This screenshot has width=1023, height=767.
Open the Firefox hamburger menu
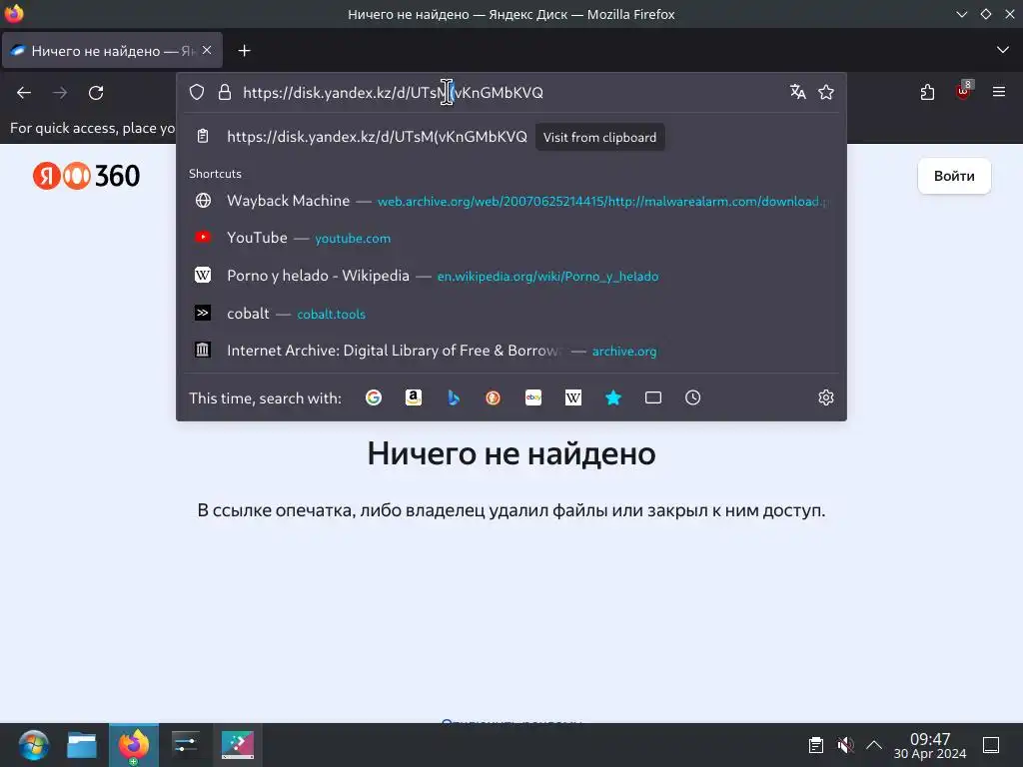[x=999, y=92]
